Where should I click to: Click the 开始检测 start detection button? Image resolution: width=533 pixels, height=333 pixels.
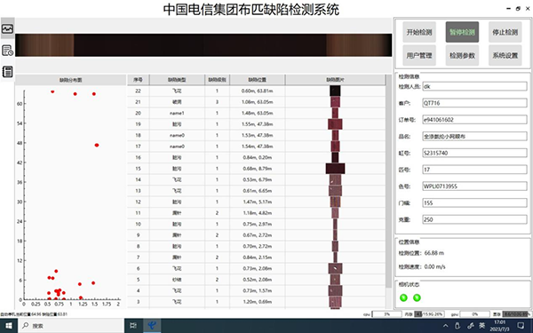[419, 32]
